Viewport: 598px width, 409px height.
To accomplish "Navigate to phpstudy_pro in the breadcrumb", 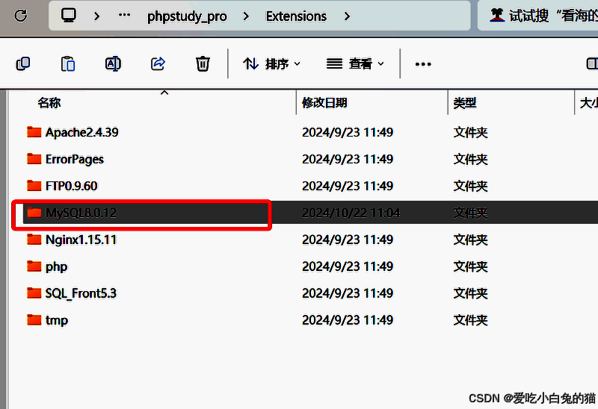I will [187, 16].
